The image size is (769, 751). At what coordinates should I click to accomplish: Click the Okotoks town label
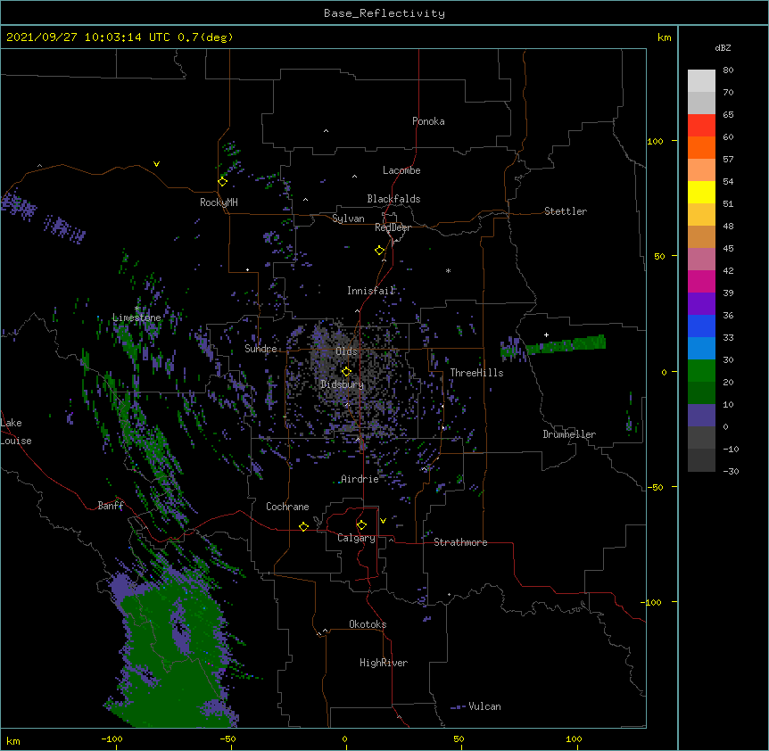[368, 624]
